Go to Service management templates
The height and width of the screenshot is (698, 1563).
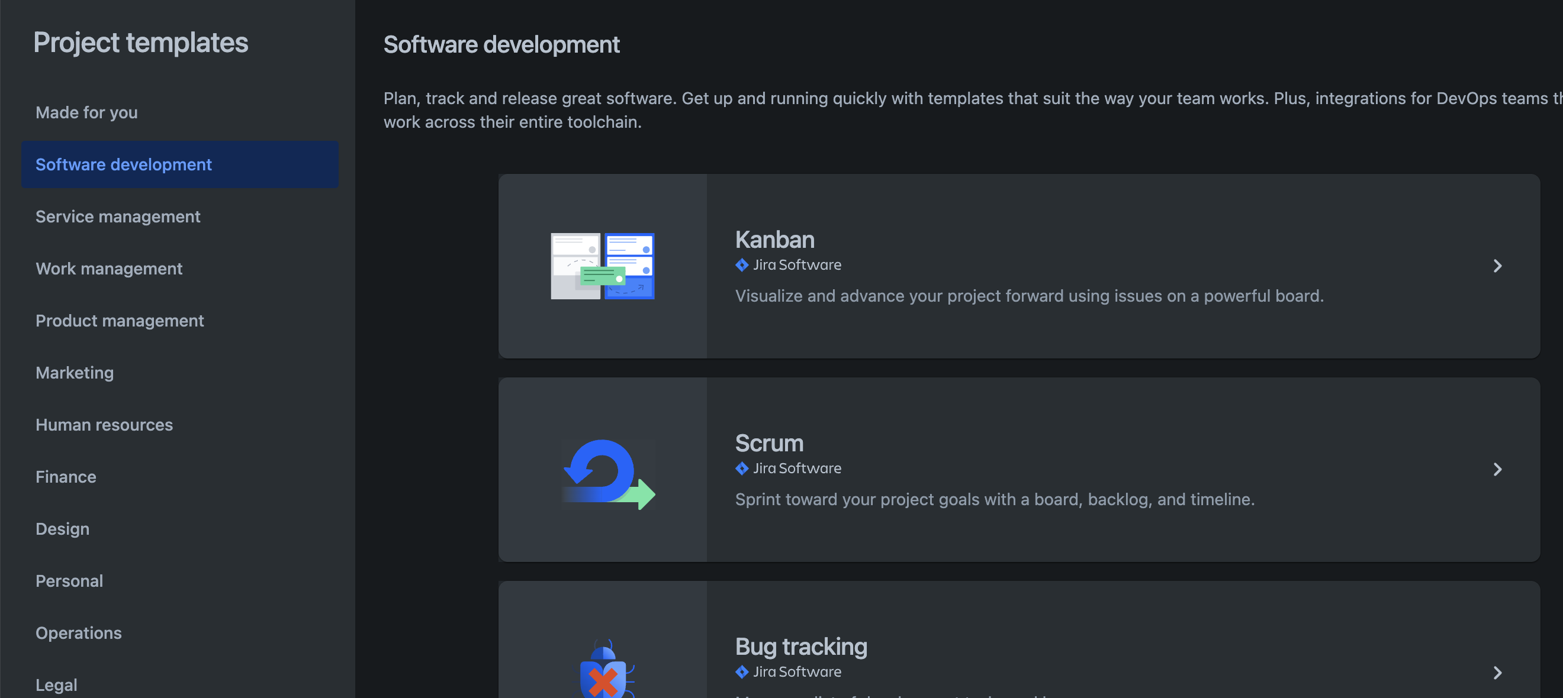(118, 216)
